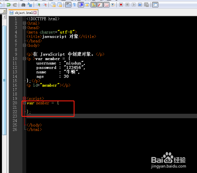The width and height of the screenshot is (197, 173).
Task: Save the current recorded macro icon
Action: coord(147,5)
